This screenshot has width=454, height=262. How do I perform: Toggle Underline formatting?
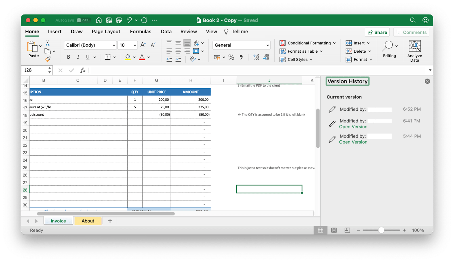click(88, 57)
